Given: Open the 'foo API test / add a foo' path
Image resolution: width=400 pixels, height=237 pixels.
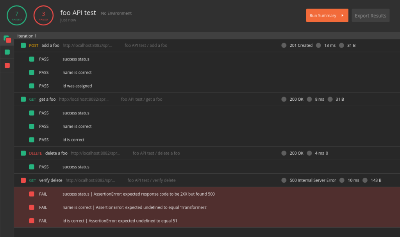Looking at the screenshot, I should [x=146, y=45].
